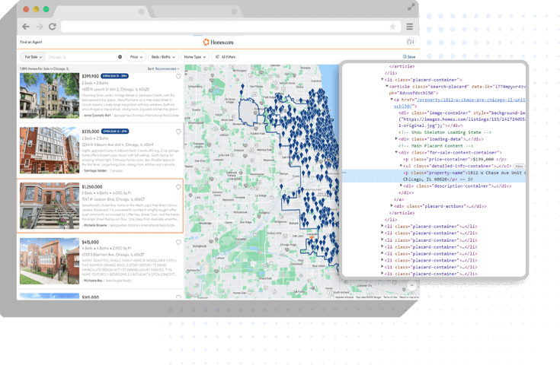The height and width of the screenshot is (365, 560).
Task: Expand the placard-actions div node
Action: coord(393,206)
